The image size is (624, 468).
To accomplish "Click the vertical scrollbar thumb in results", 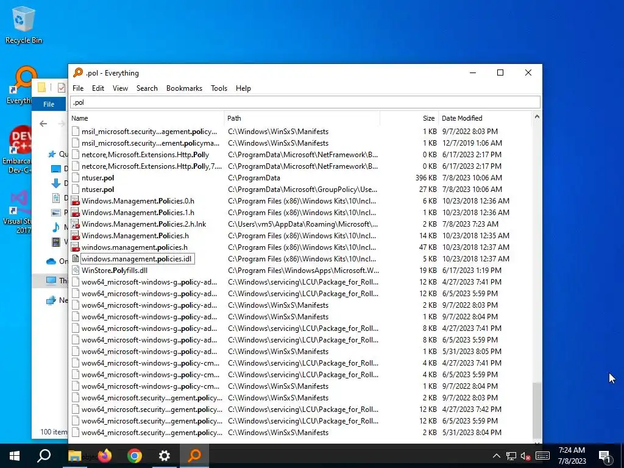I will [x=537, y=410].
